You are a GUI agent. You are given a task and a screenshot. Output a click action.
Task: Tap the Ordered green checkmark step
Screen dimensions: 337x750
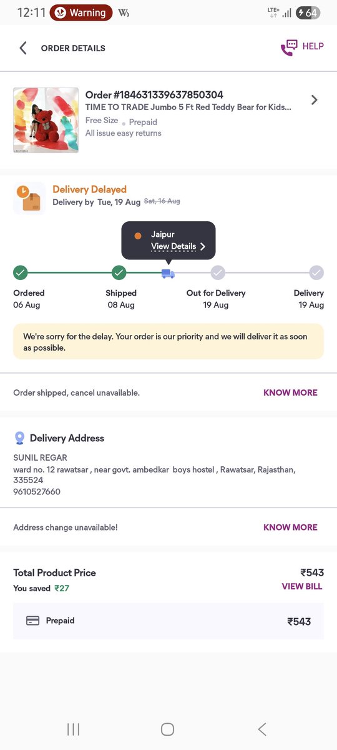point(21,272)
